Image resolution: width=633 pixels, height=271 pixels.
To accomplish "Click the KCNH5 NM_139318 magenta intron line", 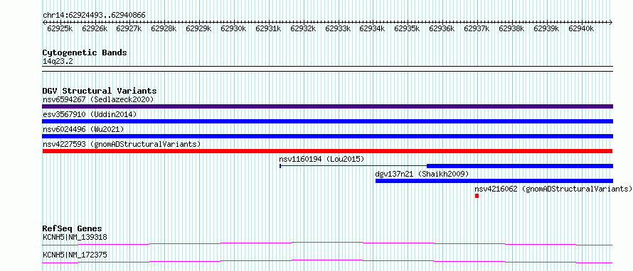I will [x=327, y=243].
